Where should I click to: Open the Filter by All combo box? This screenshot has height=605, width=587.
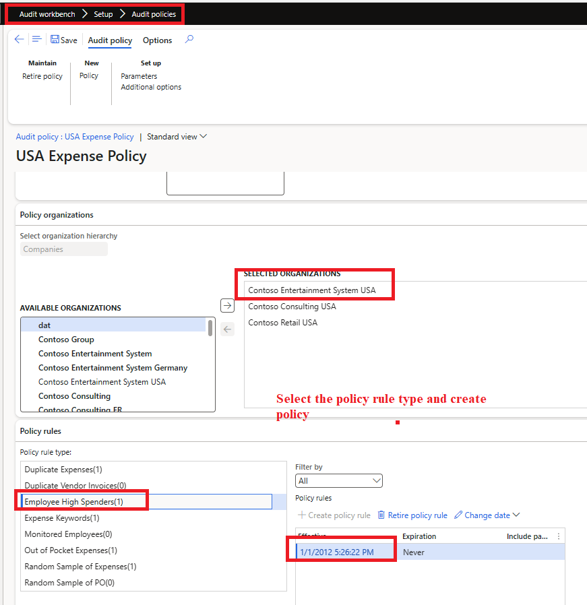click(339, 480)
